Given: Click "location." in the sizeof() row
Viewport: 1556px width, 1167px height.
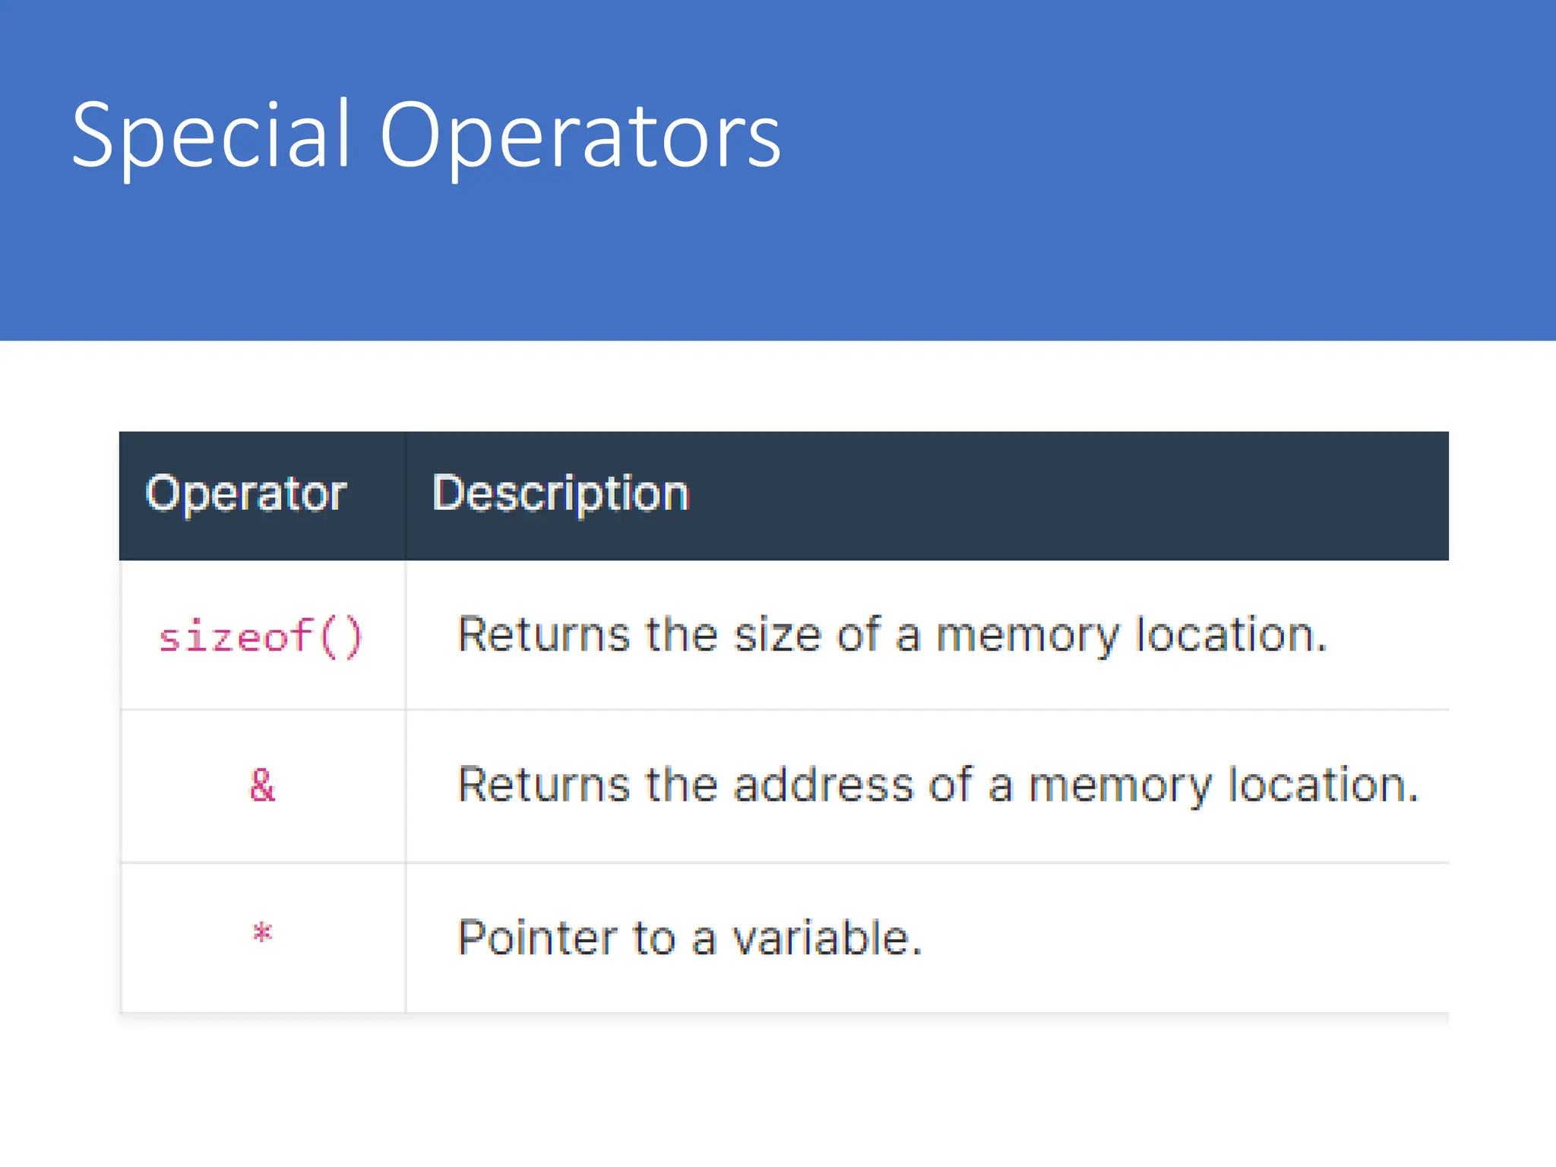Looking at the screenshot, I should pyautogui.click(x=1231, y=634).
